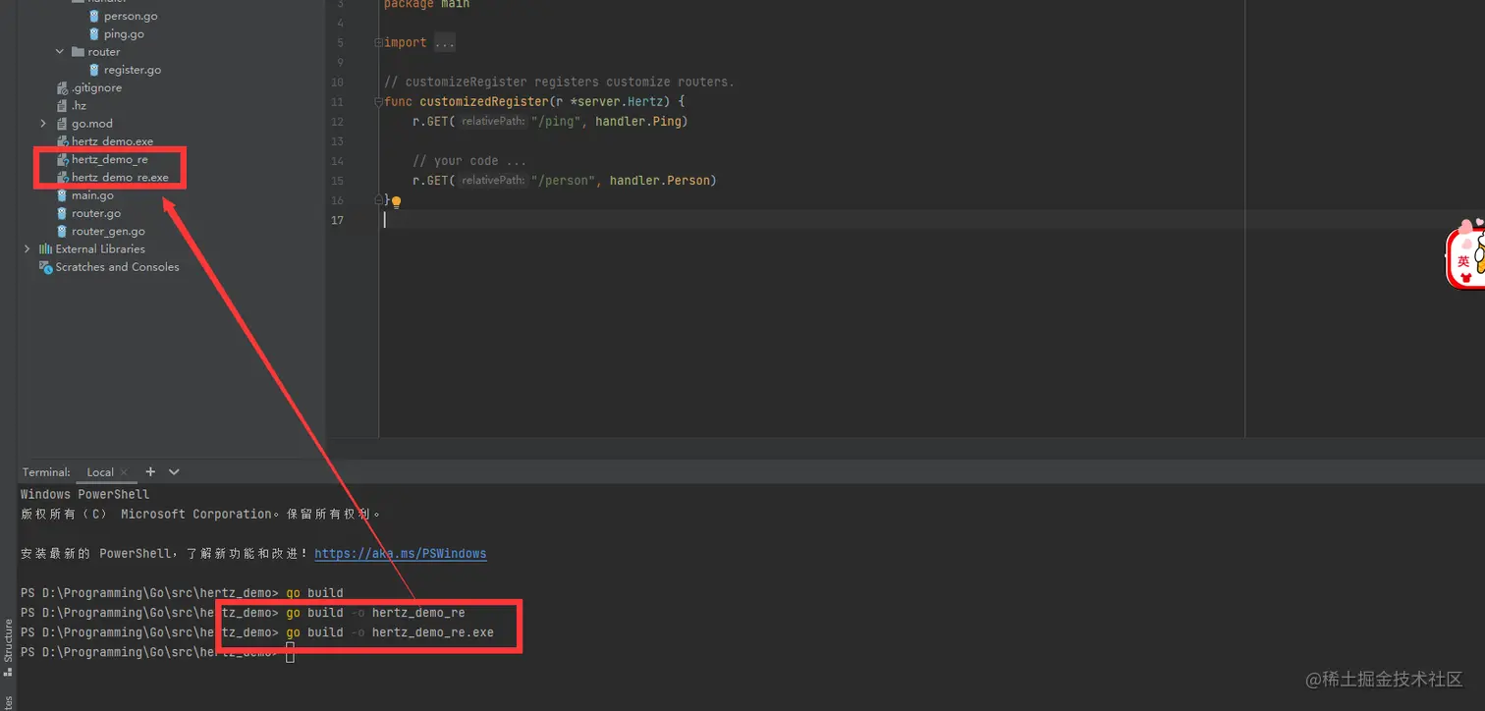Select hertz_demo_re.exe in the project tree
Screen dimensions: 1485x711
(120, 178)
